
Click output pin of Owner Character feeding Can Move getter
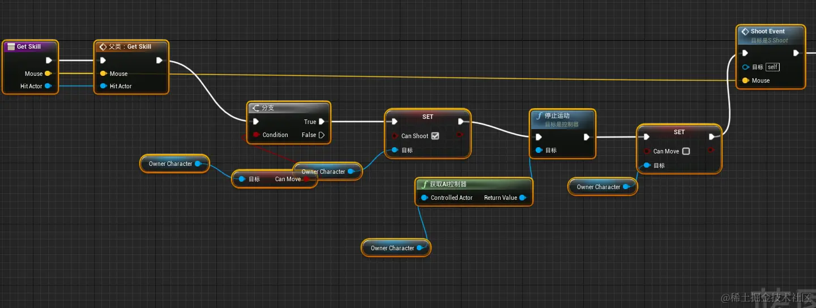(198, 164)
